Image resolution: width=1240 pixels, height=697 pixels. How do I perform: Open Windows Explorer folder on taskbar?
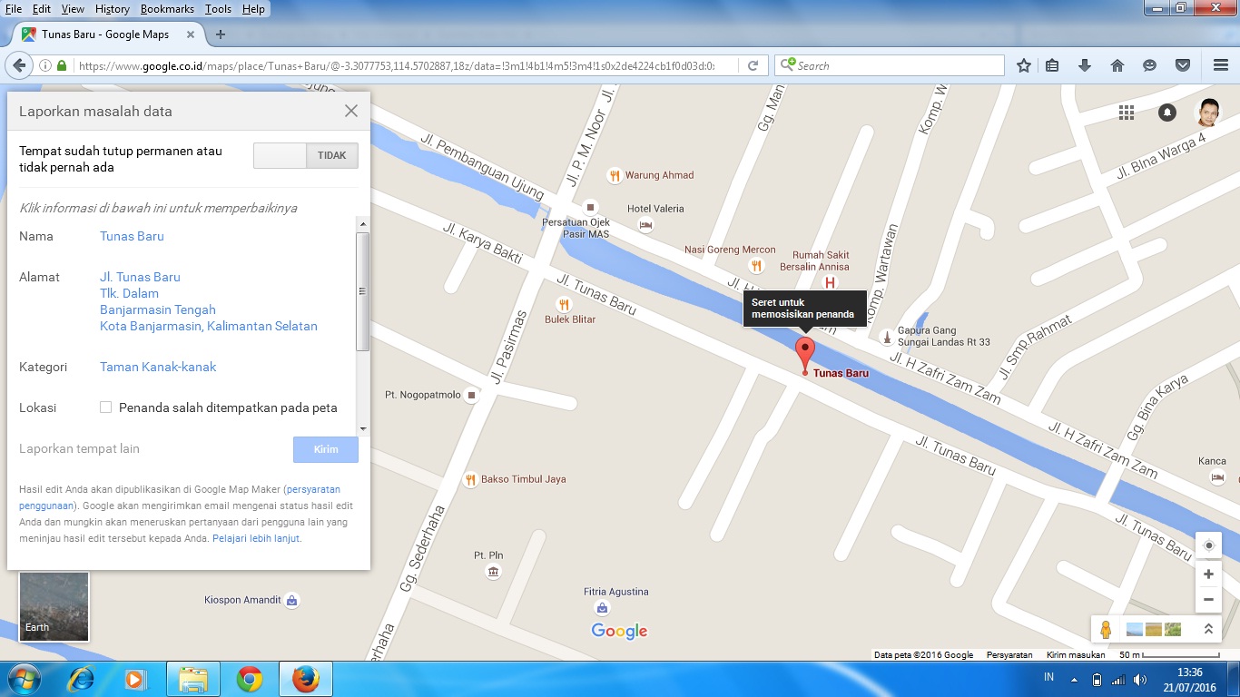[193, 679]
